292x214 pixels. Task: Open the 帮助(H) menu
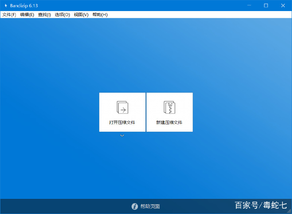click(100, 15)
